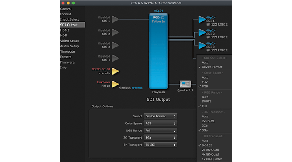This screenshot has height=162, width=292.
Task: Click the SDI 4 input triangle icon
Action: click(115, 58)
